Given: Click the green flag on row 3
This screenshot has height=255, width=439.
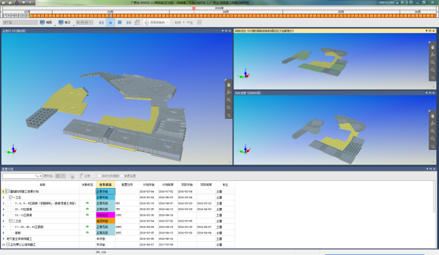Looking at the screenshot, I should (x=87, y=203).
